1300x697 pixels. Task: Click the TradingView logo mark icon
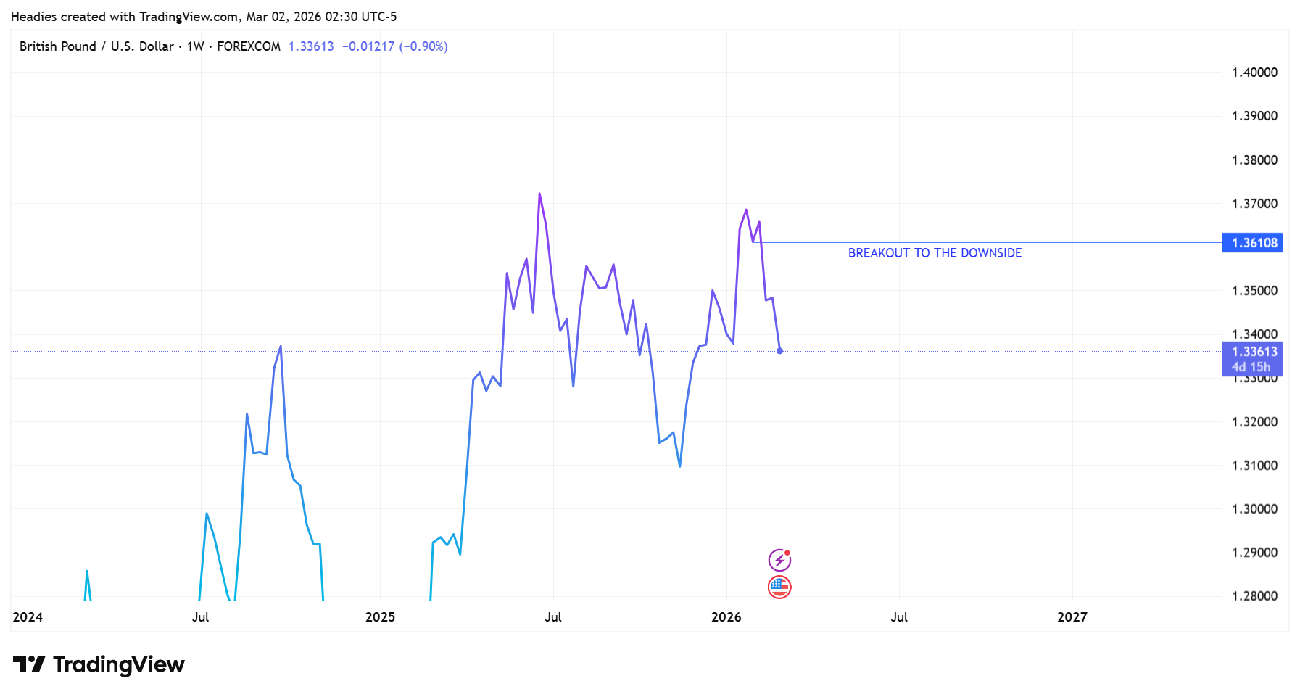[29, 664]
